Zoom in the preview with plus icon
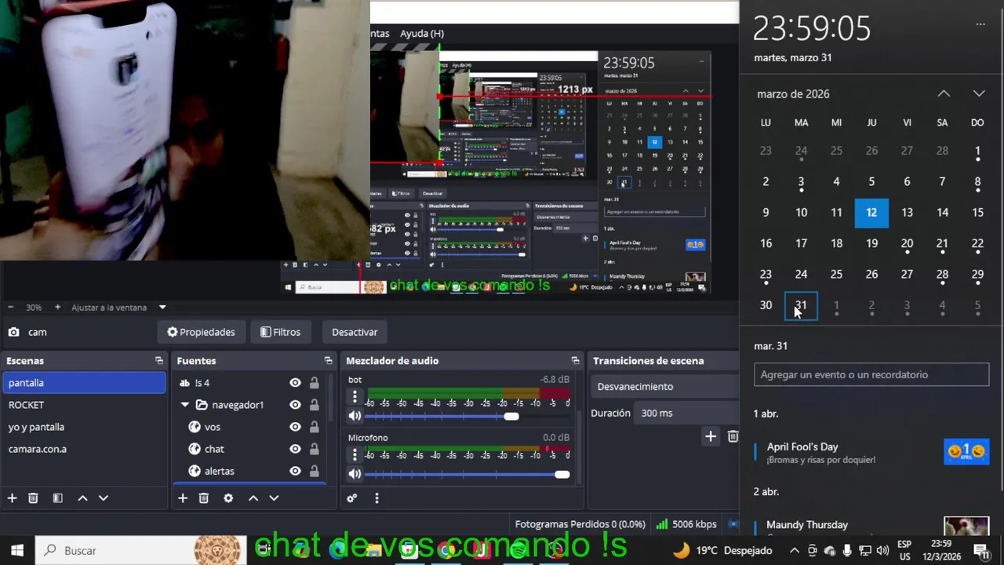The height and width of the screenshot is (565, 1004). pyautogui.click(x=56, y=308)
